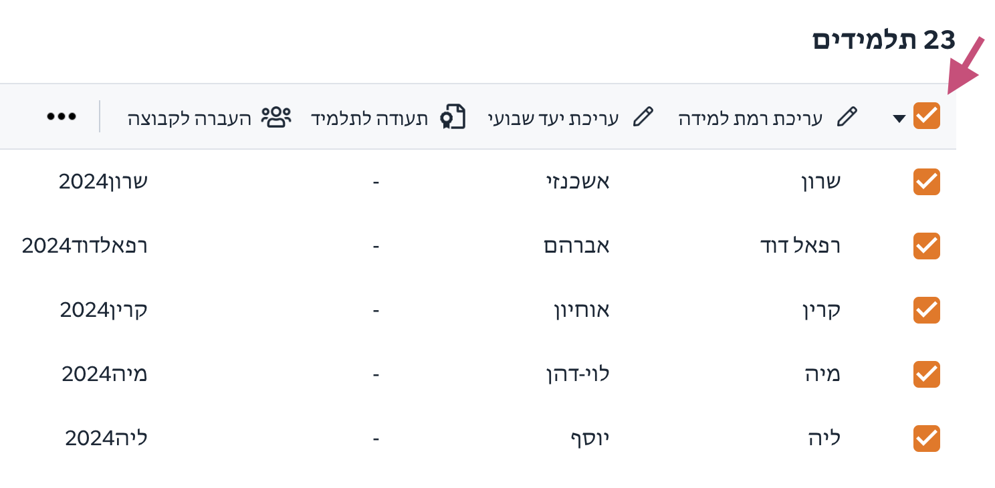
Task: Click the group icon for העברה לקבוצה
Action: pyautogui.click(x=275, y=117)
